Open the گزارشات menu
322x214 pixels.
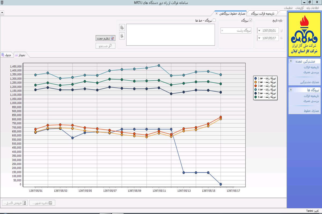(299, 8)
